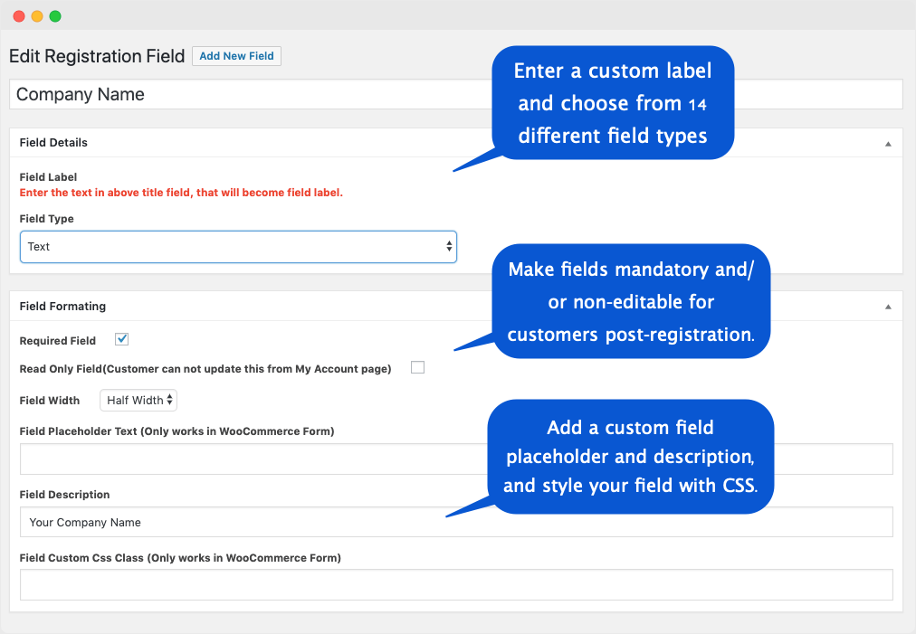Open the Field Width dropdown showing "Half Width"

138,400
